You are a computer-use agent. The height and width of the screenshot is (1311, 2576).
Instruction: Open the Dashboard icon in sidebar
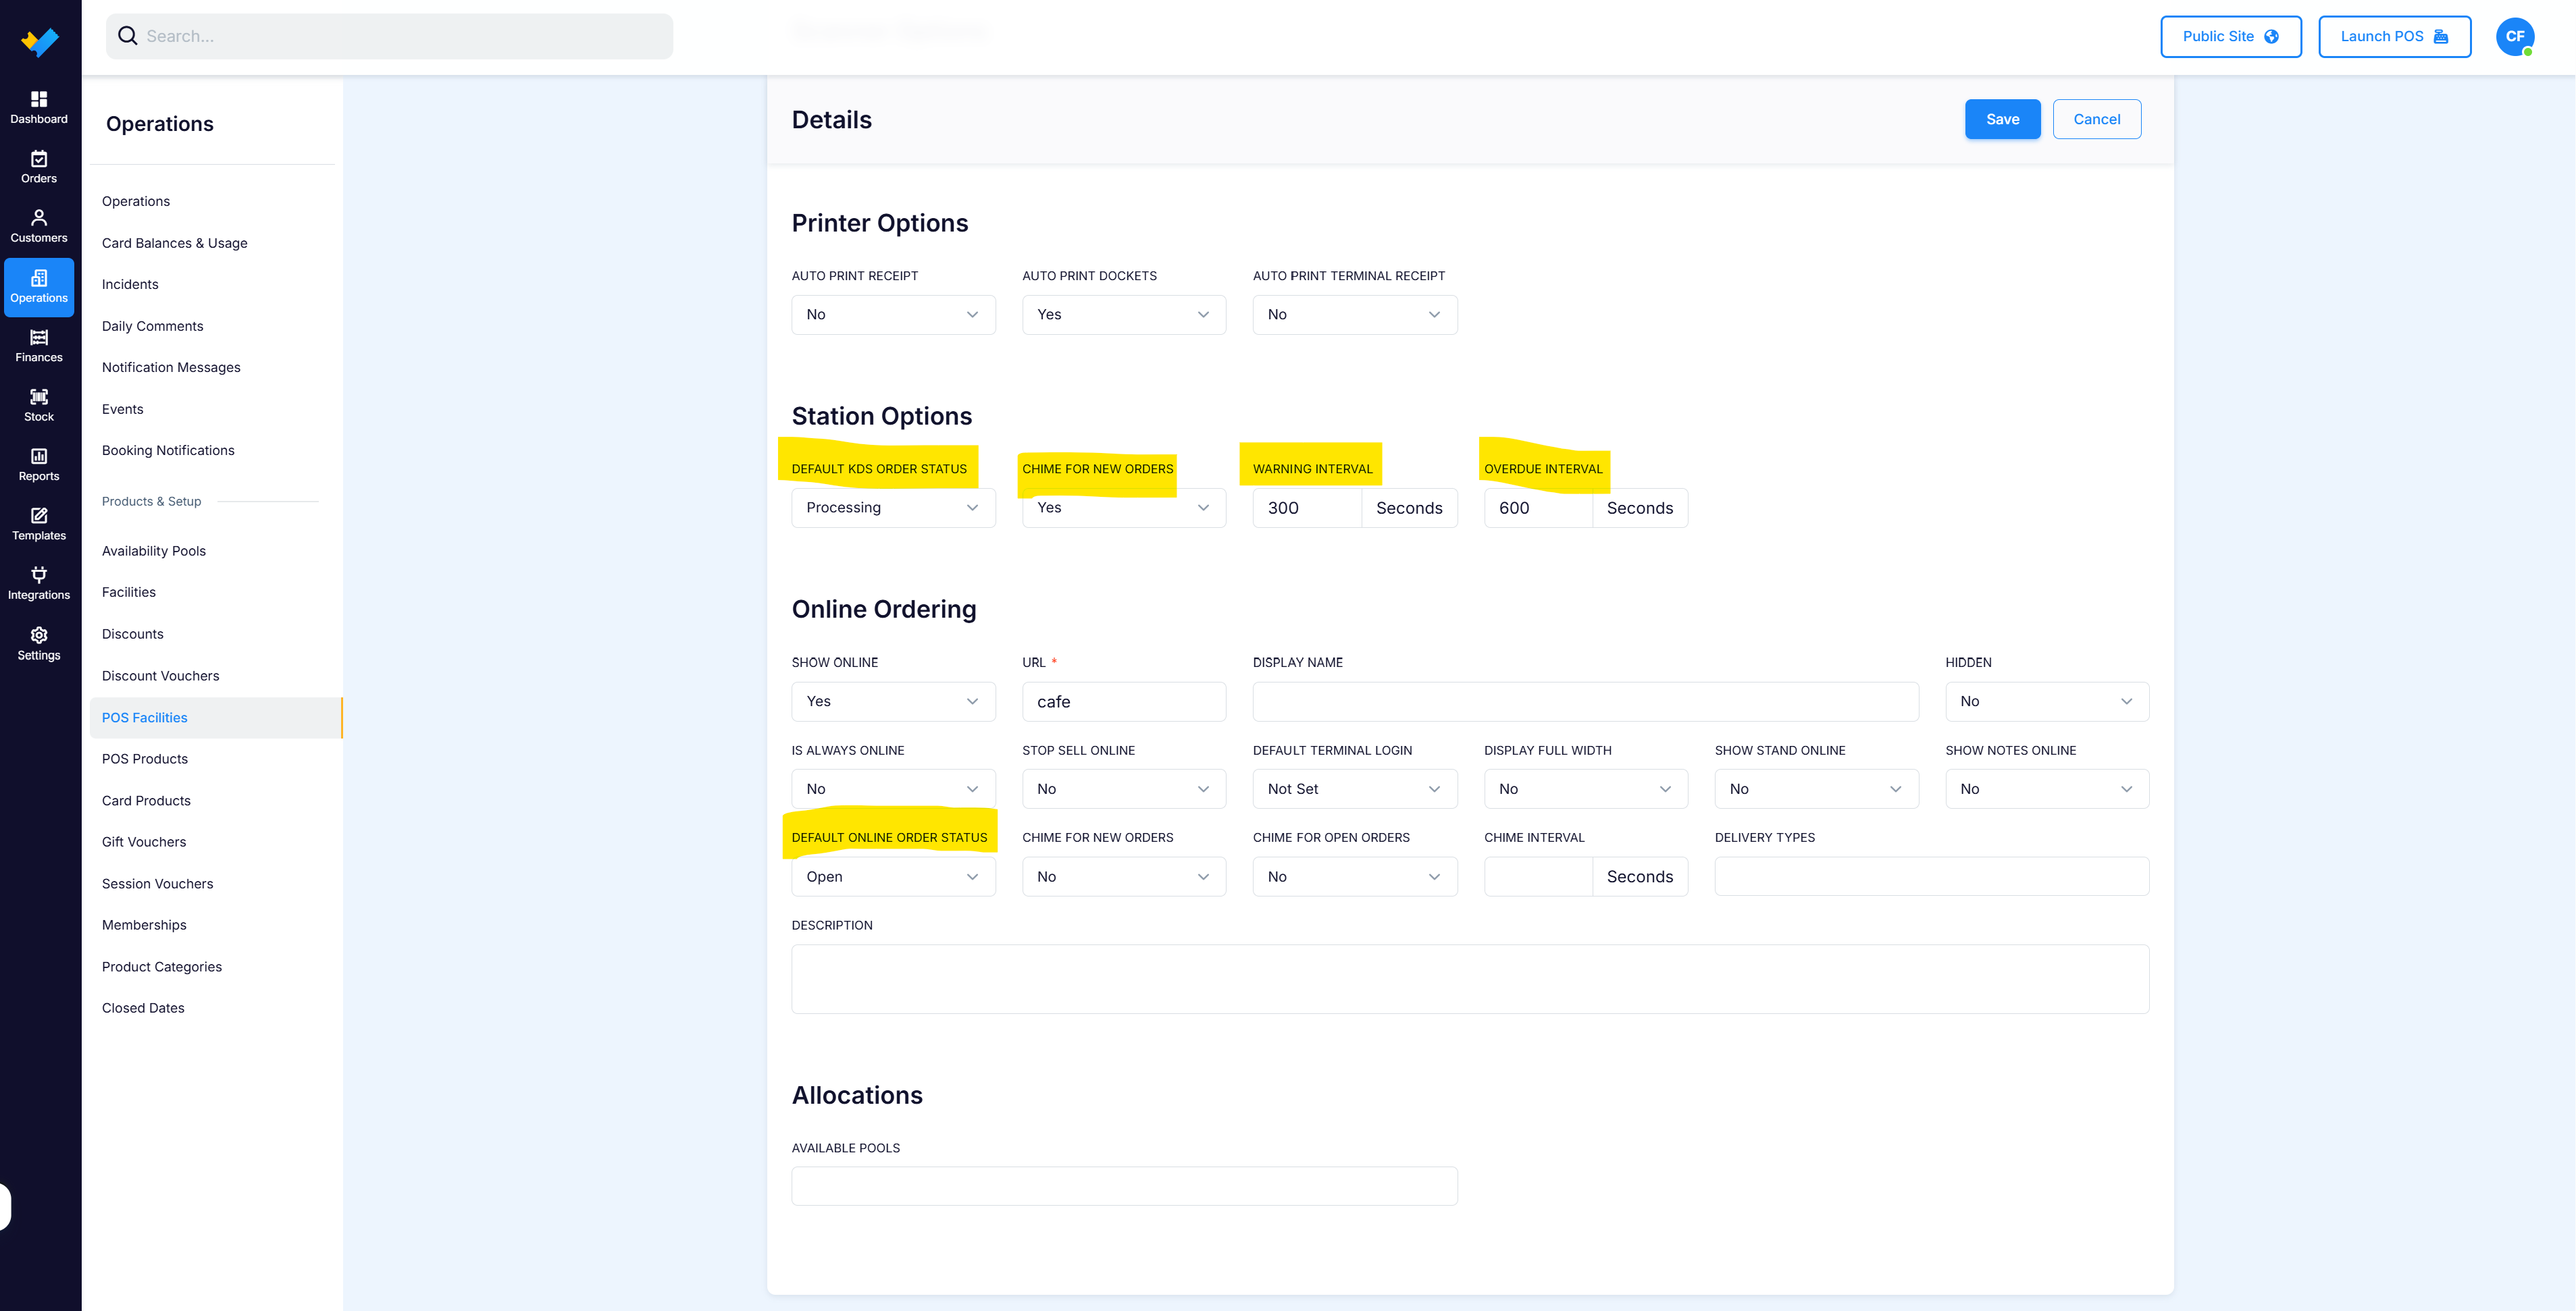(x=39, y=108)
